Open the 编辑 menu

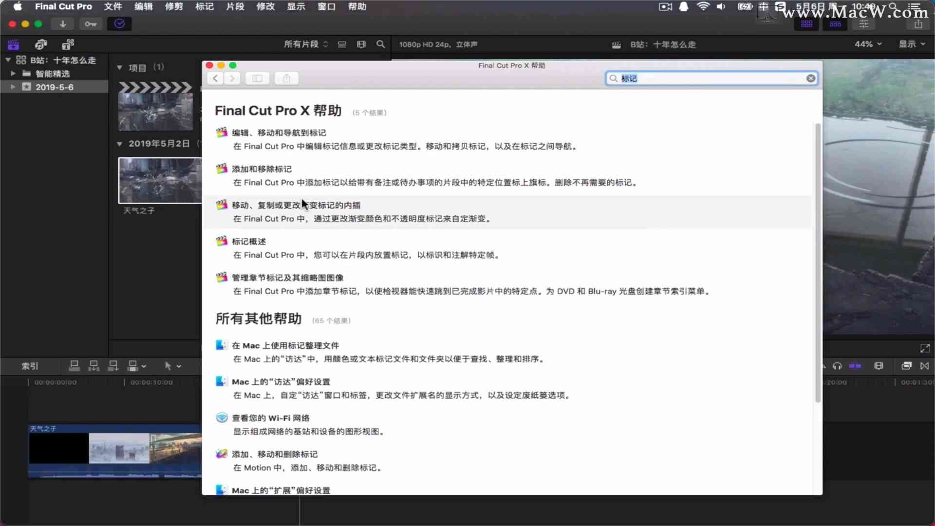(144, 6)
